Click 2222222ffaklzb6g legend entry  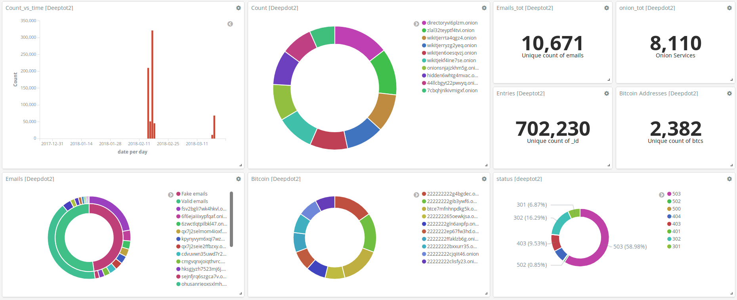point(450,239)
